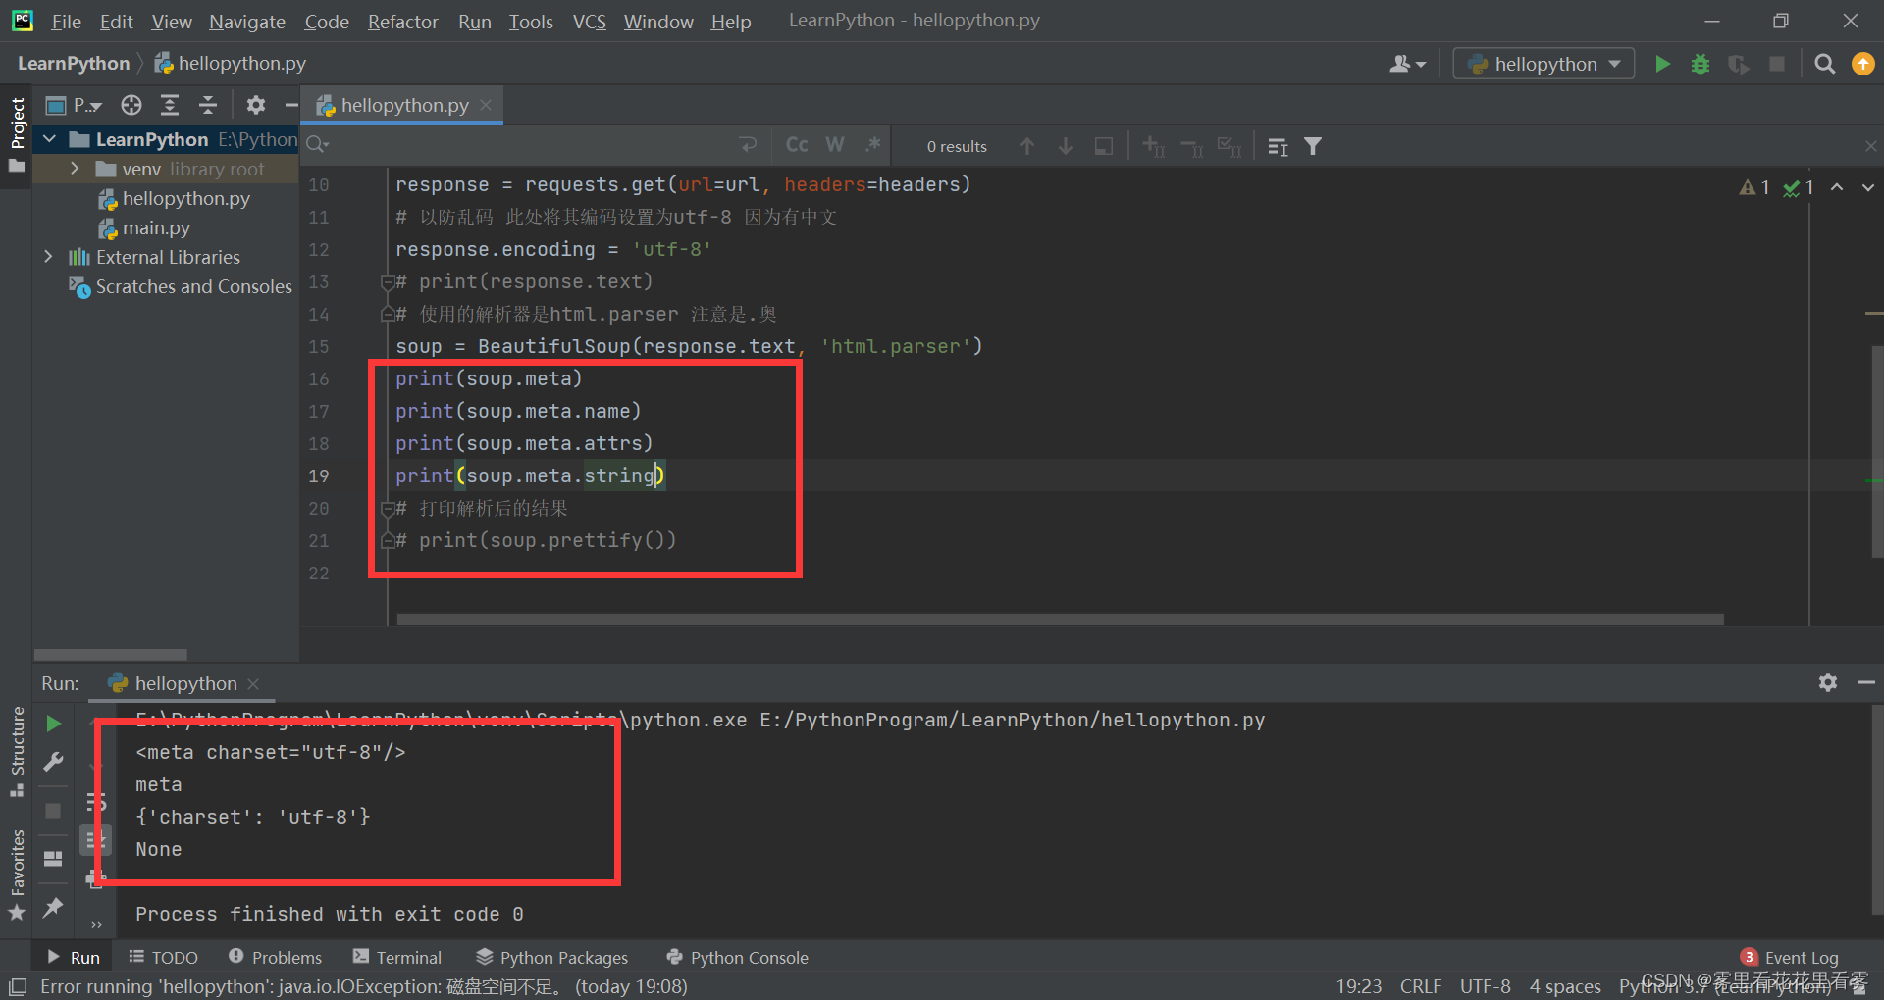Collapse all items in Project panel

coord(208,105)
